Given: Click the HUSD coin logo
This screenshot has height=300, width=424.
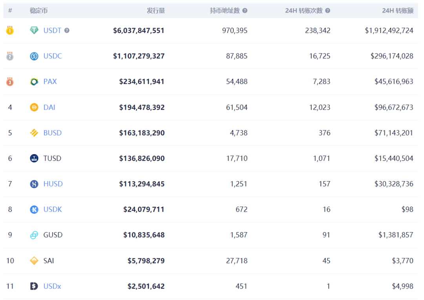Looking at the screenshot, I should pos(34,184).
